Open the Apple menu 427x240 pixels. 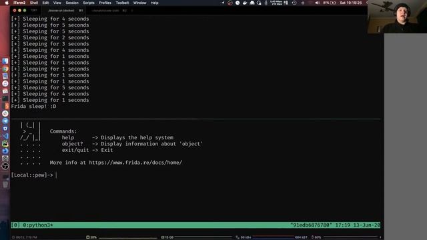coord(7,3)
